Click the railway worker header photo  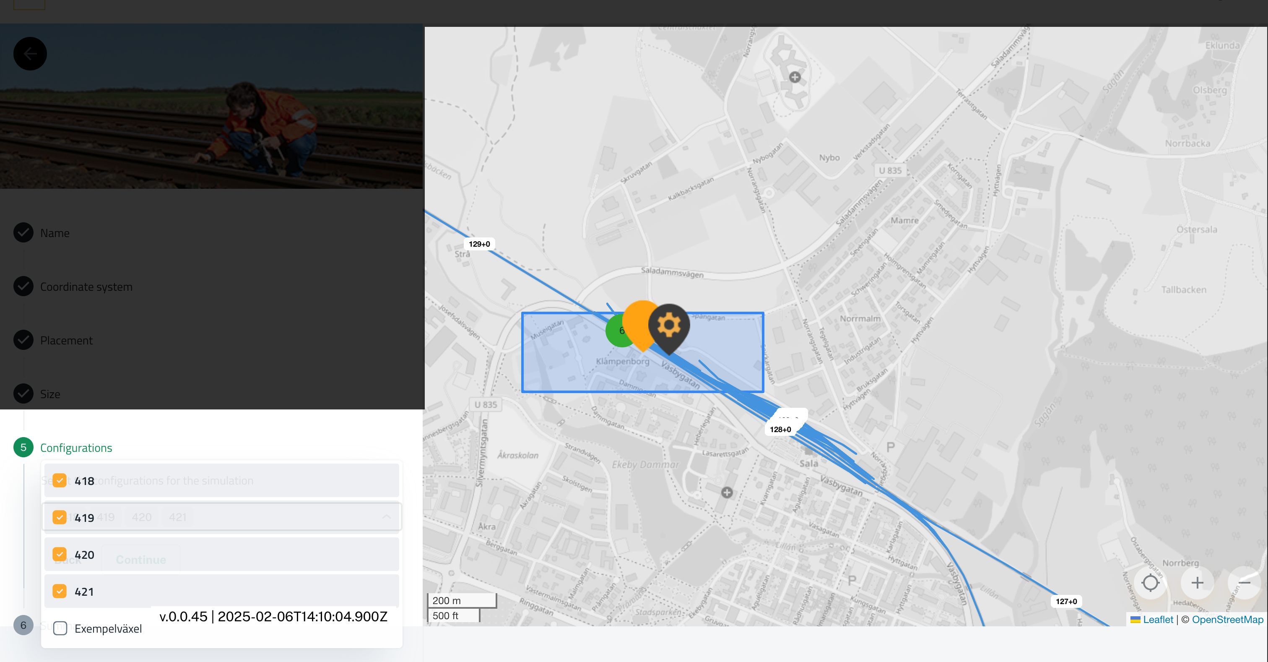211,106
